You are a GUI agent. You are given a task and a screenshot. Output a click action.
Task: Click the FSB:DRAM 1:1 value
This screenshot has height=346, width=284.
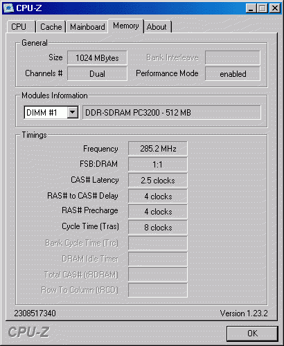(x=158, y=164)
